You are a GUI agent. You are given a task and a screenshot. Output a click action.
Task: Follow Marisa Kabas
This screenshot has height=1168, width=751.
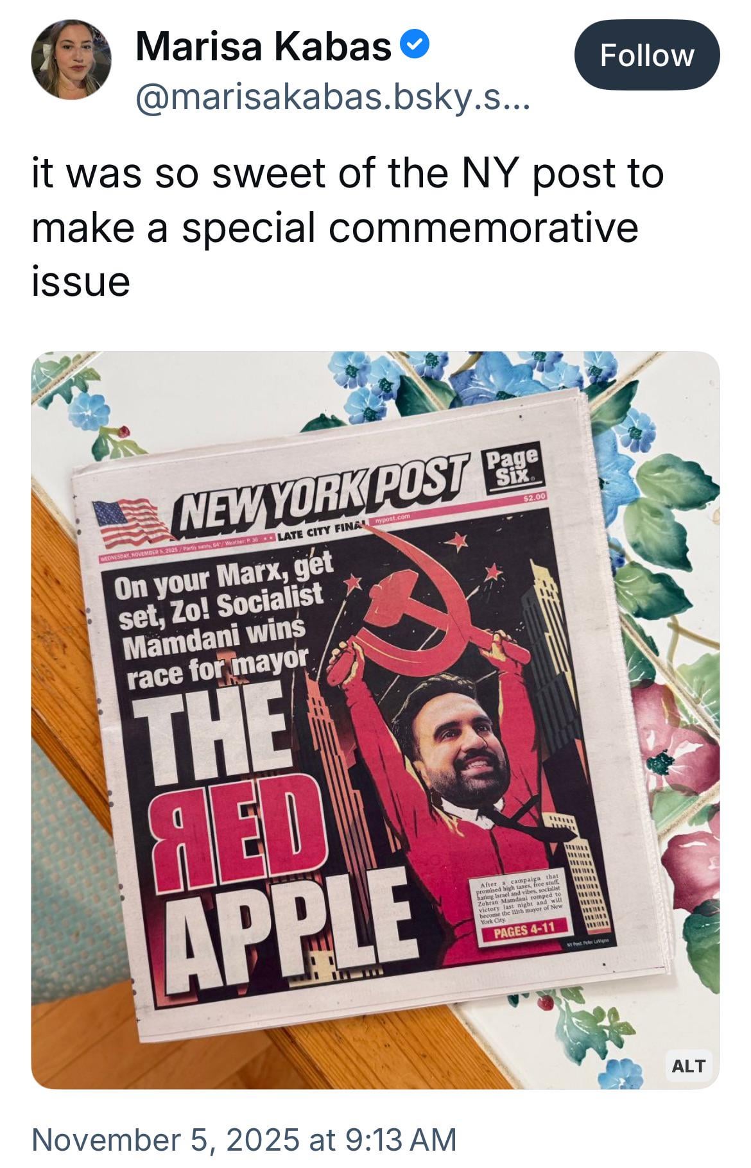[x=647, y=55]
